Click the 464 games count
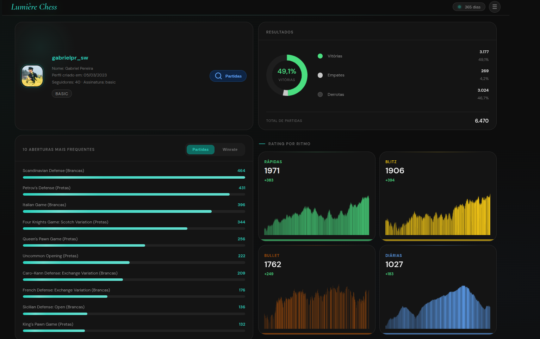 [241, 171]
